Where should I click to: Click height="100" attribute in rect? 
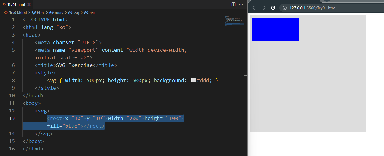[x=163, y=118]
